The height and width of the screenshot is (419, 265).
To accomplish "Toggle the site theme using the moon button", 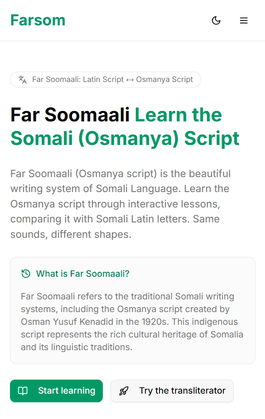I will 216,20.
